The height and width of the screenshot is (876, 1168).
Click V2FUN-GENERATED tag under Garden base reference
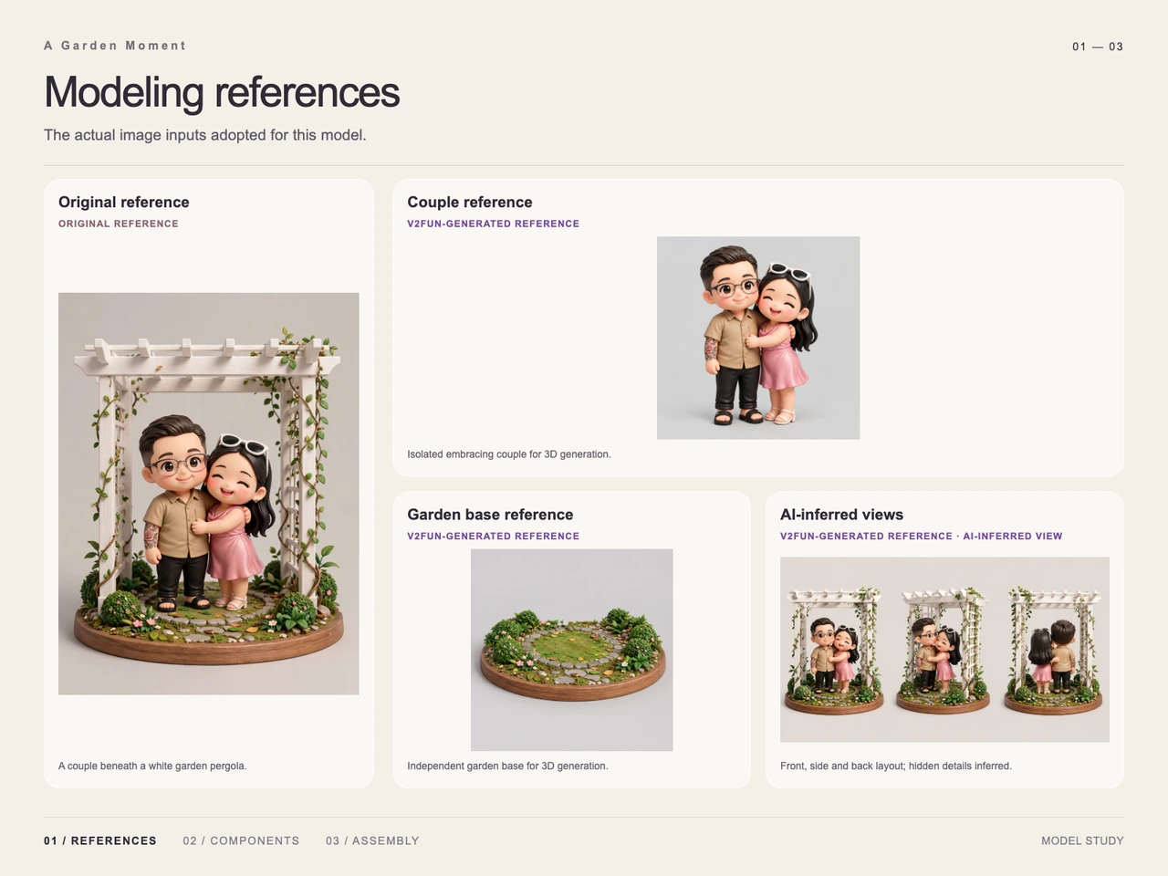494,536
